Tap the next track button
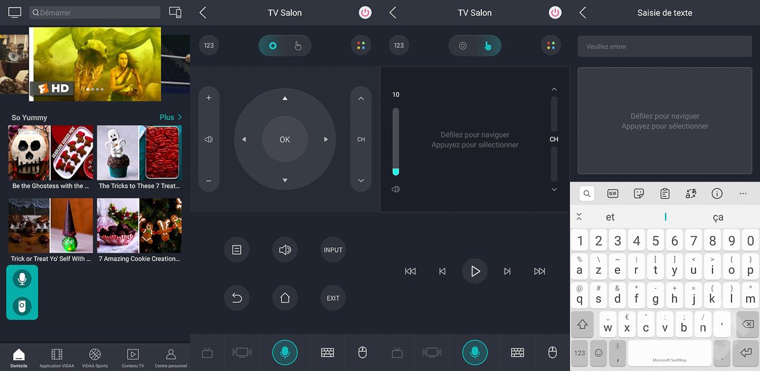Screen dimensions: 760x371 tap(507, 272)
